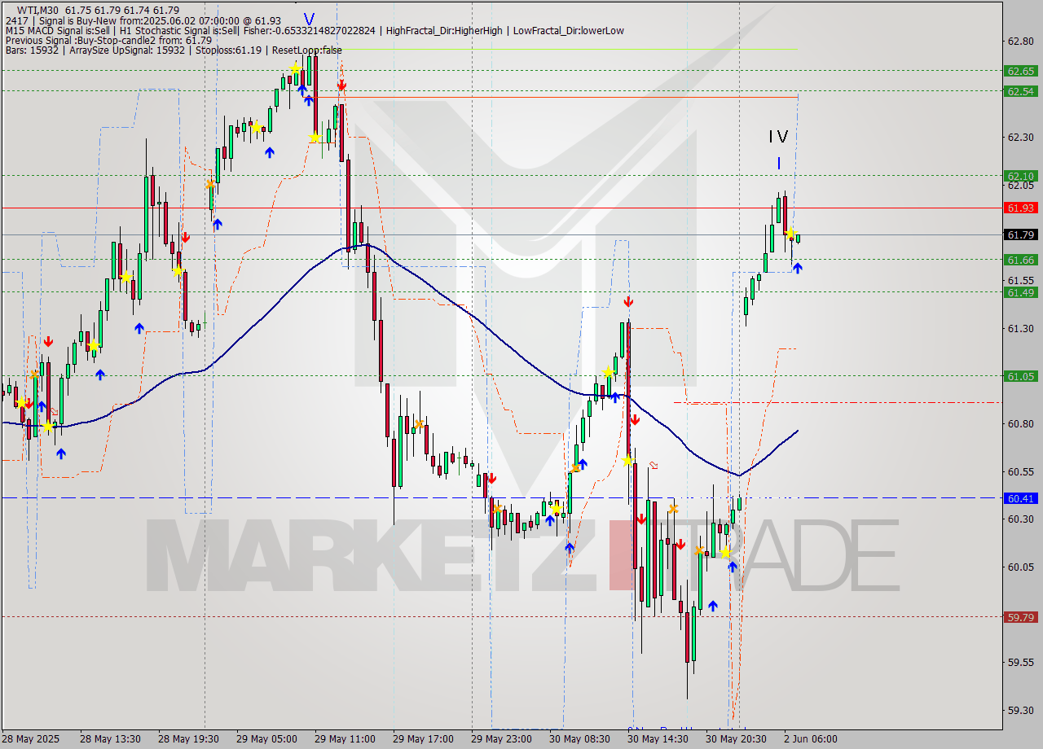Image resolution: width=1043 pixels, height=749 pixels.
Task: Select the orange star marker near the 60.41 level
Action: (x=671, y=510)
